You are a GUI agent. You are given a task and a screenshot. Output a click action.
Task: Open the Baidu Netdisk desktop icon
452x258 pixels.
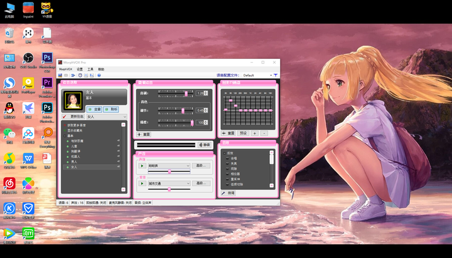pos(28,135)
